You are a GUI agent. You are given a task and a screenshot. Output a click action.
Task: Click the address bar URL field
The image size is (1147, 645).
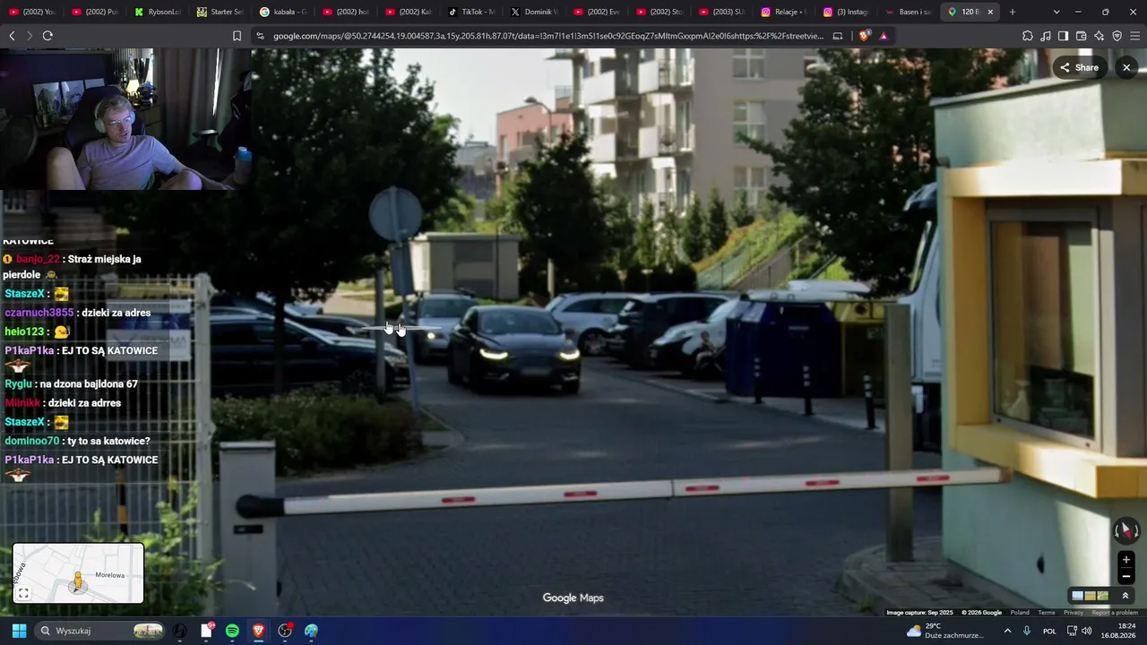[x=547, y=36]
